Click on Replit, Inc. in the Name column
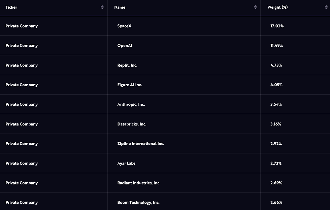330x210 pixels. point(127,65)
